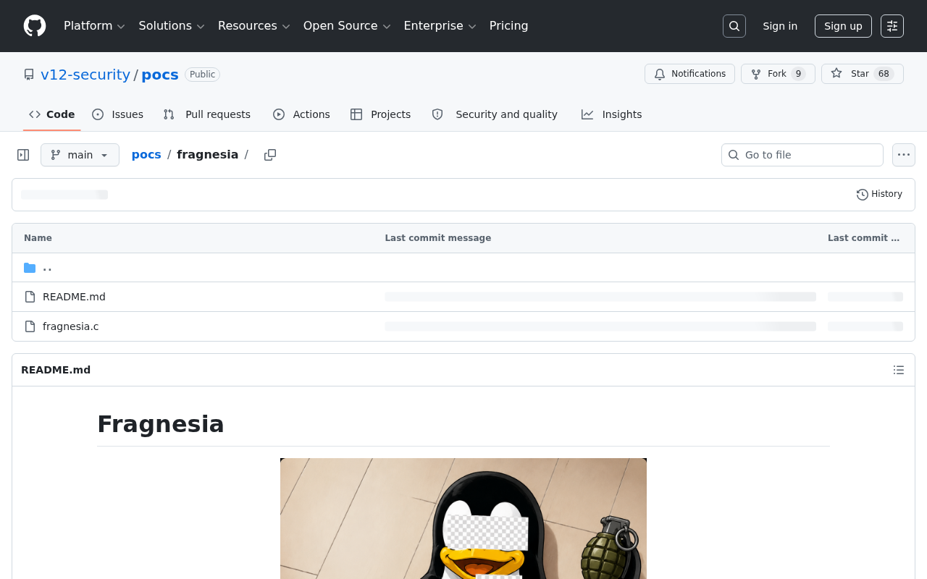Open the more options ellipsis menu
The image size is (927, 579).
tap(904, 155)
